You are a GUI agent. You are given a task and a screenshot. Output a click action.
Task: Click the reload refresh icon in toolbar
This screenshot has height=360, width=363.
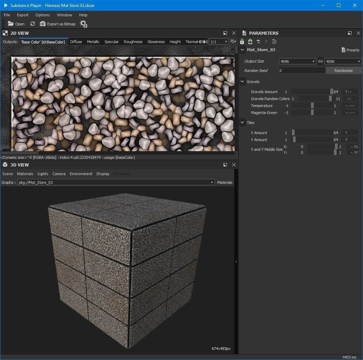click(x=33, y=24)
